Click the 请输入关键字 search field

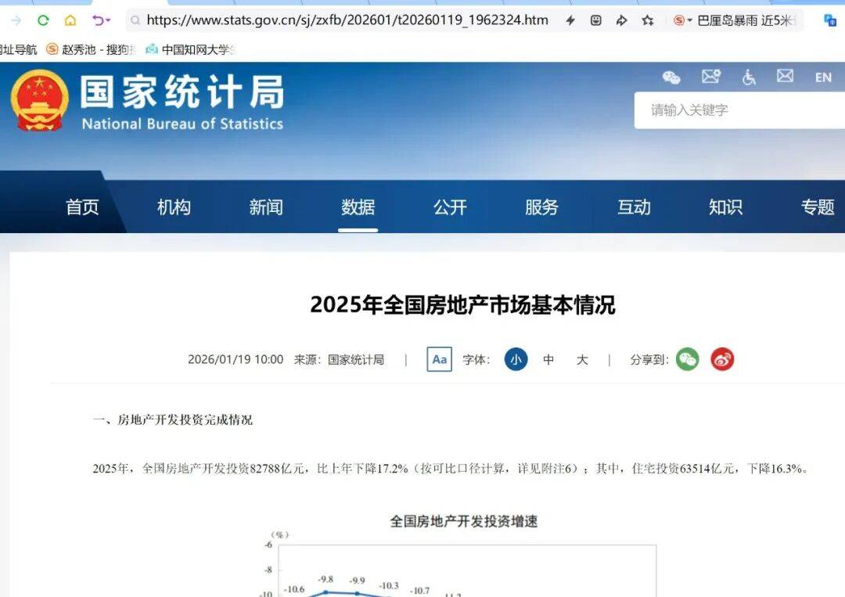[x=739, y=110]
